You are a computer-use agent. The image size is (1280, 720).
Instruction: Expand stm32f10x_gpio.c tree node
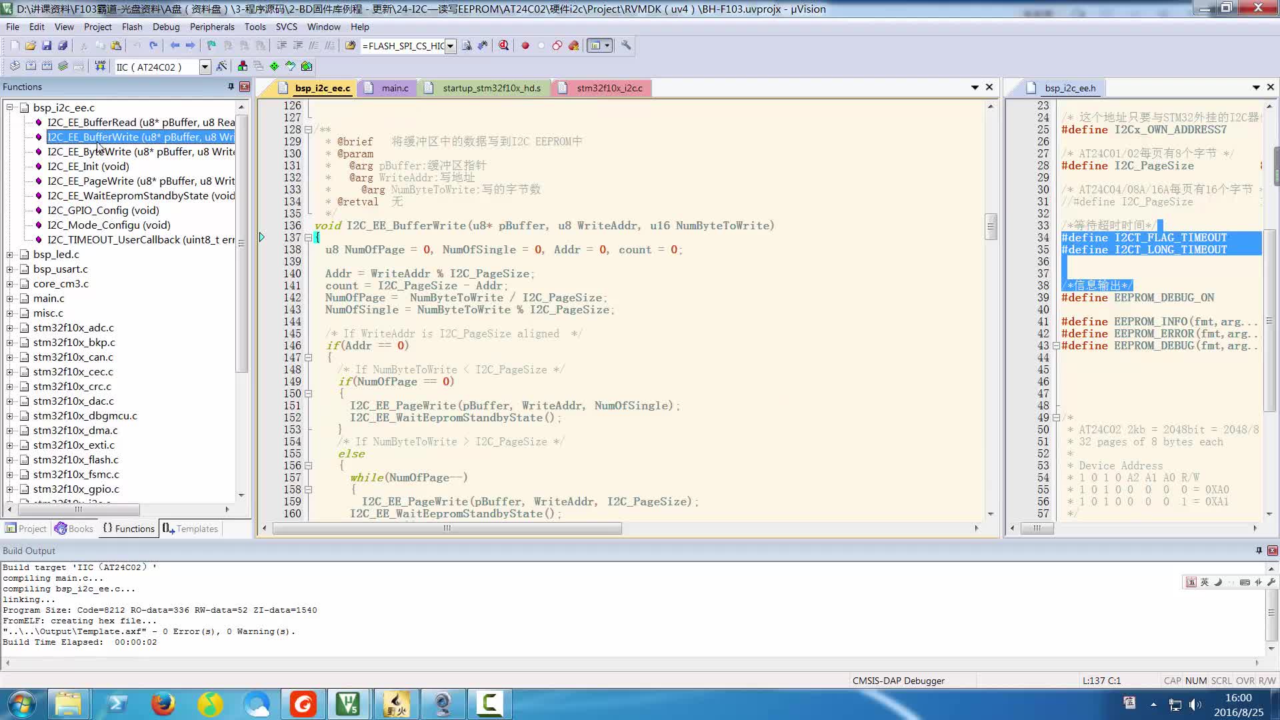click(x=10, y=489)
